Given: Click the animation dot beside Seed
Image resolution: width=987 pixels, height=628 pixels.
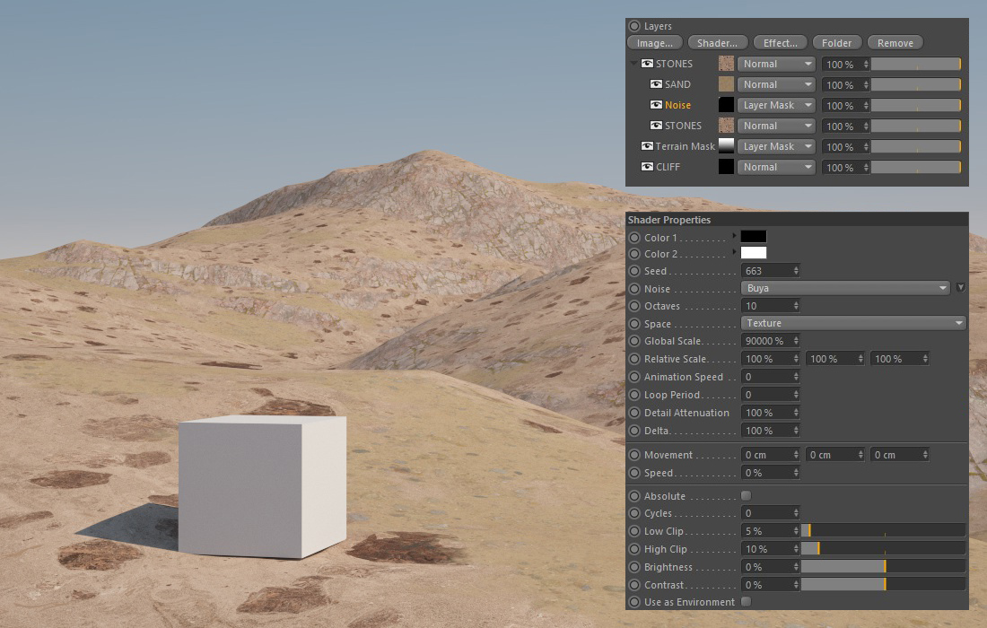Looking at the screenshot, I should (x=635, y=271).
